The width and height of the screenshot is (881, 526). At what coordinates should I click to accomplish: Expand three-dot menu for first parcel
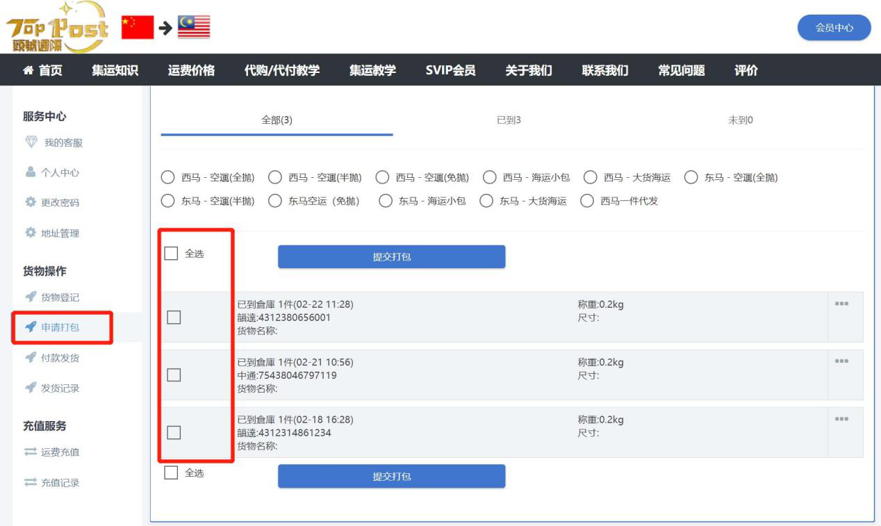(841, 304)
